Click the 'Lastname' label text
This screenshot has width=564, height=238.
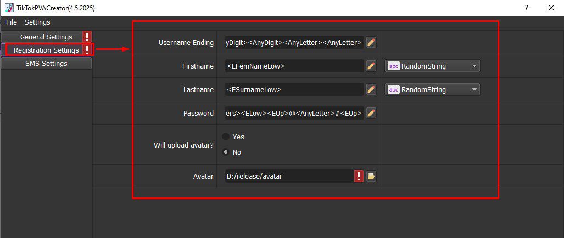tap(198, 90)
